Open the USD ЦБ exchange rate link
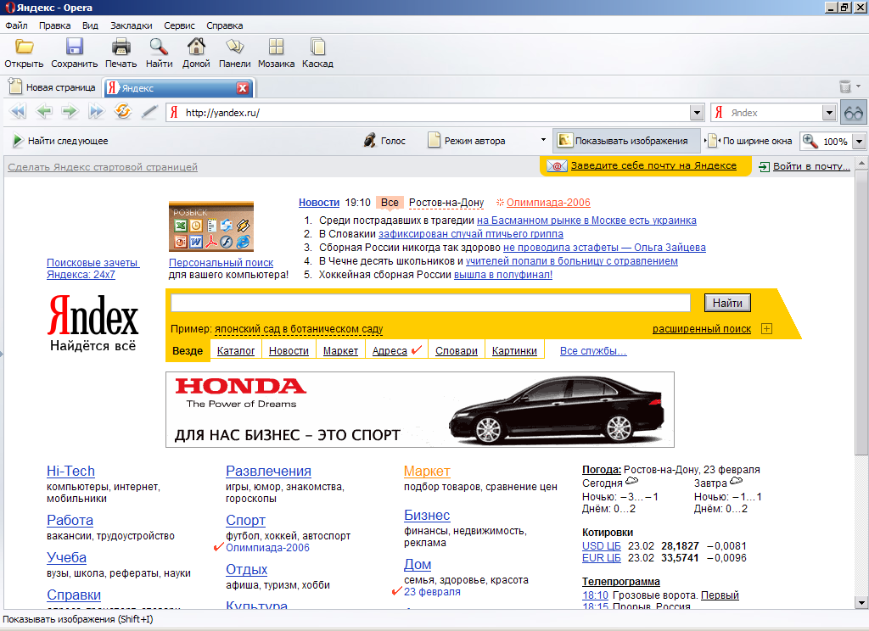The width and height of the screenshot is (869, 631). (602, 546)
